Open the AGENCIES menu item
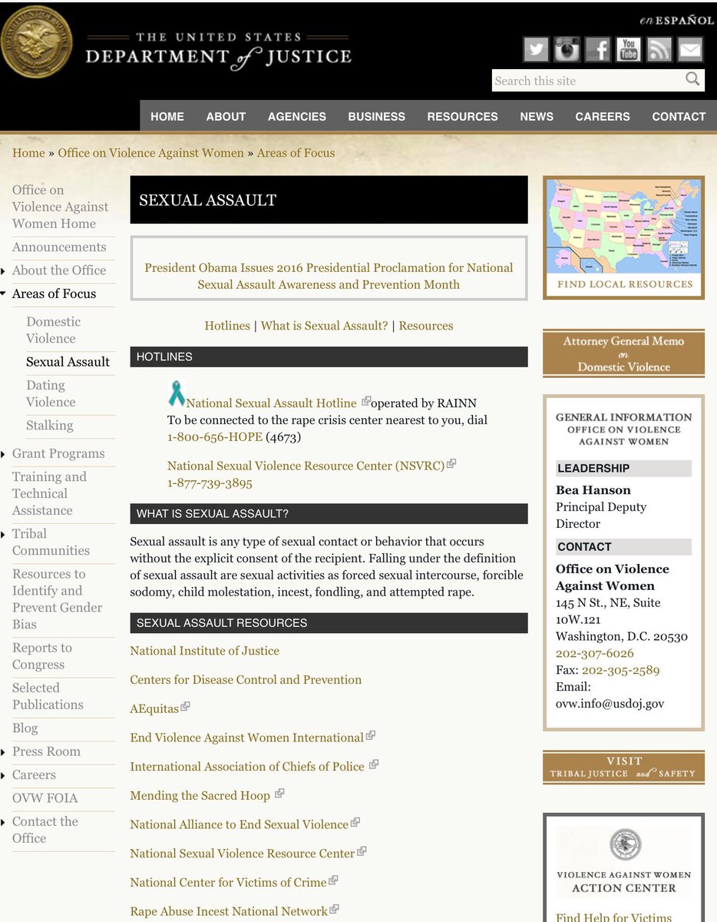Screen dimensions: 717x922 [x=297, y=117]
